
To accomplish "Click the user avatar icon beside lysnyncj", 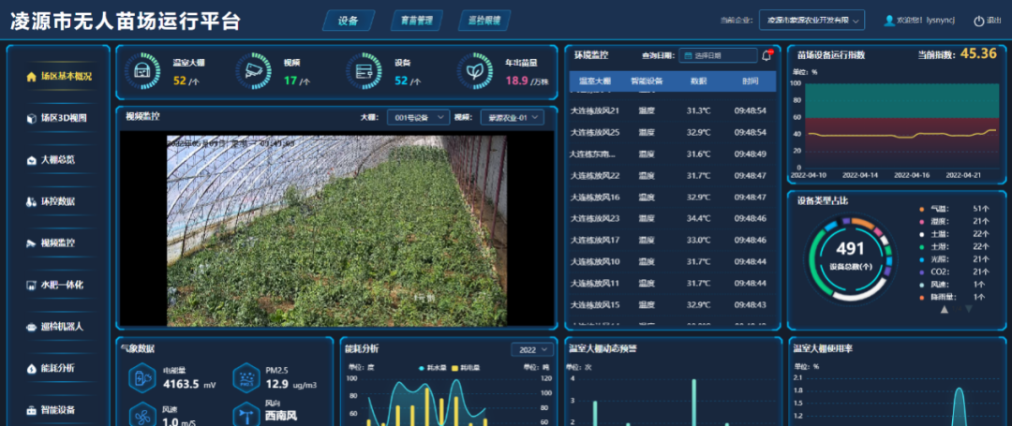I will (x=888, y=21).
